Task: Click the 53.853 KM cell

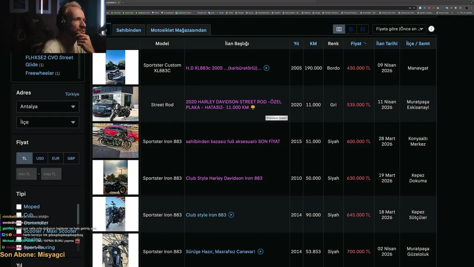Action: (313, 251)
